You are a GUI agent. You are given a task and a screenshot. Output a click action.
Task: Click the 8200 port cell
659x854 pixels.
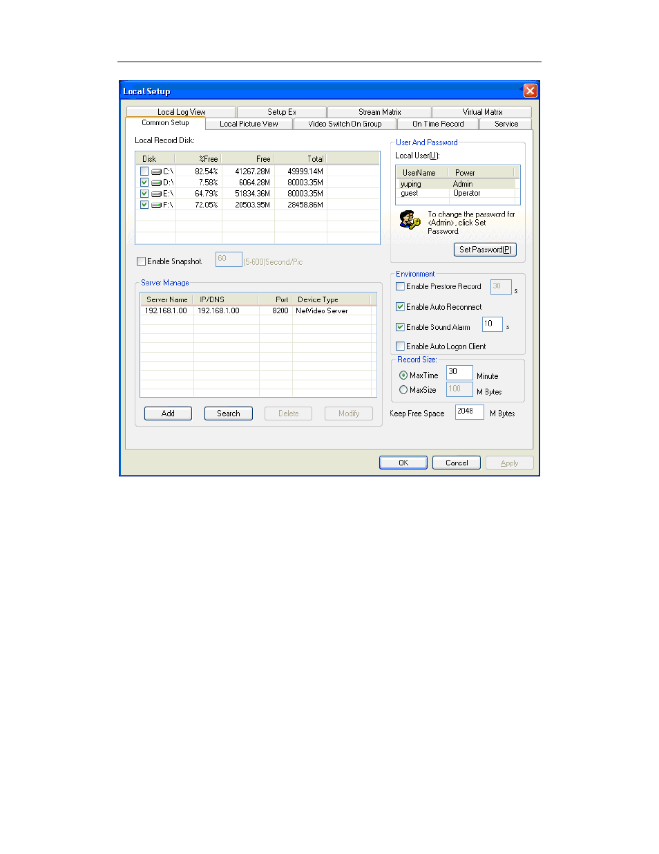coord(280,311)
